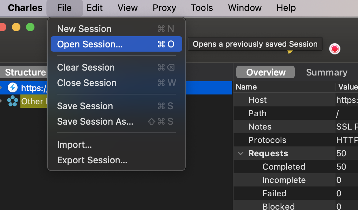Expand the https host tree node arrow
Image resolution: width=358 pixels, height=210 pixels.
pos(1,87)
